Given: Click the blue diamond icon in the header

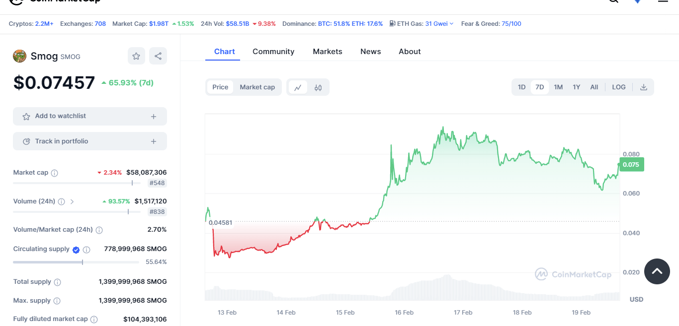Looking at the screenshot, I should point(637,1).
